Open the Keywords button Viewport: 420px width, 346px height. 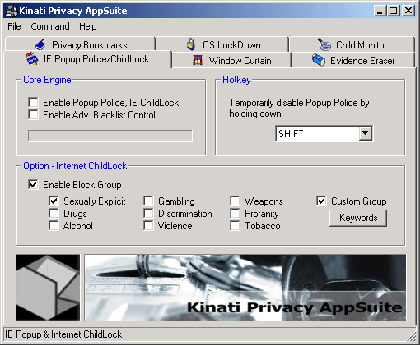pos(358,218)
